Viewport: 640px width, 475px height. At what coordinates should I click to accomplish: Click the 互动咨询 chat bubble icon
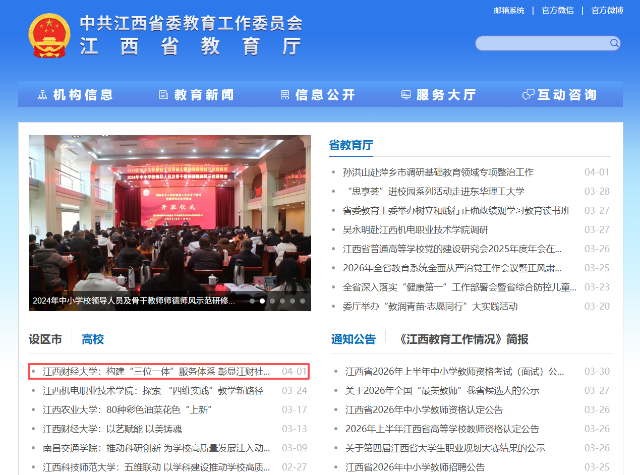[x=528, y=95]
